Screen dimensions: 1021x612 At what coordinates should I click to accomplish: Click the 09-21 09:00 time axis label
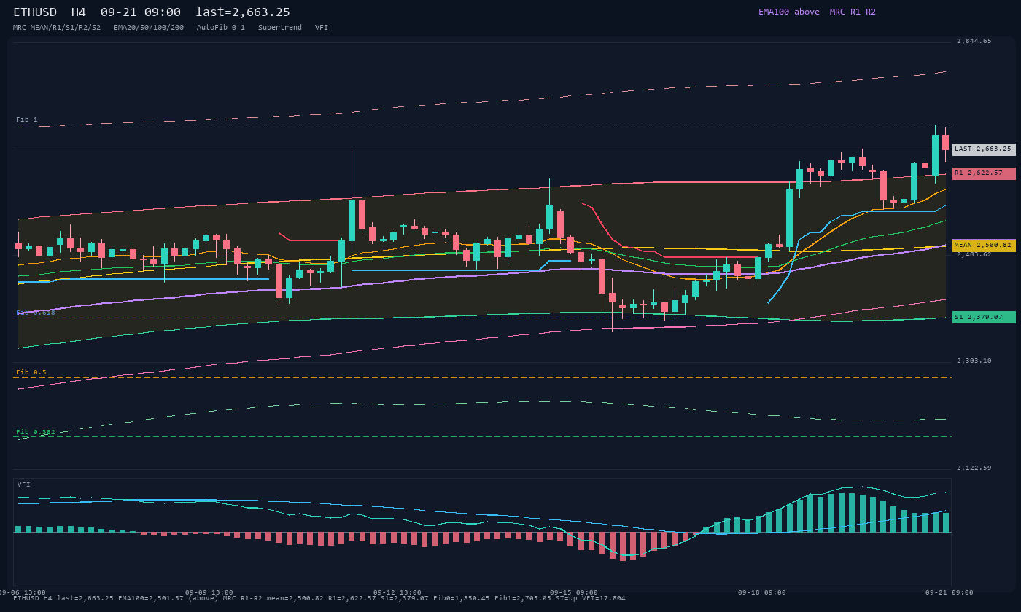[x=950, y=592]
